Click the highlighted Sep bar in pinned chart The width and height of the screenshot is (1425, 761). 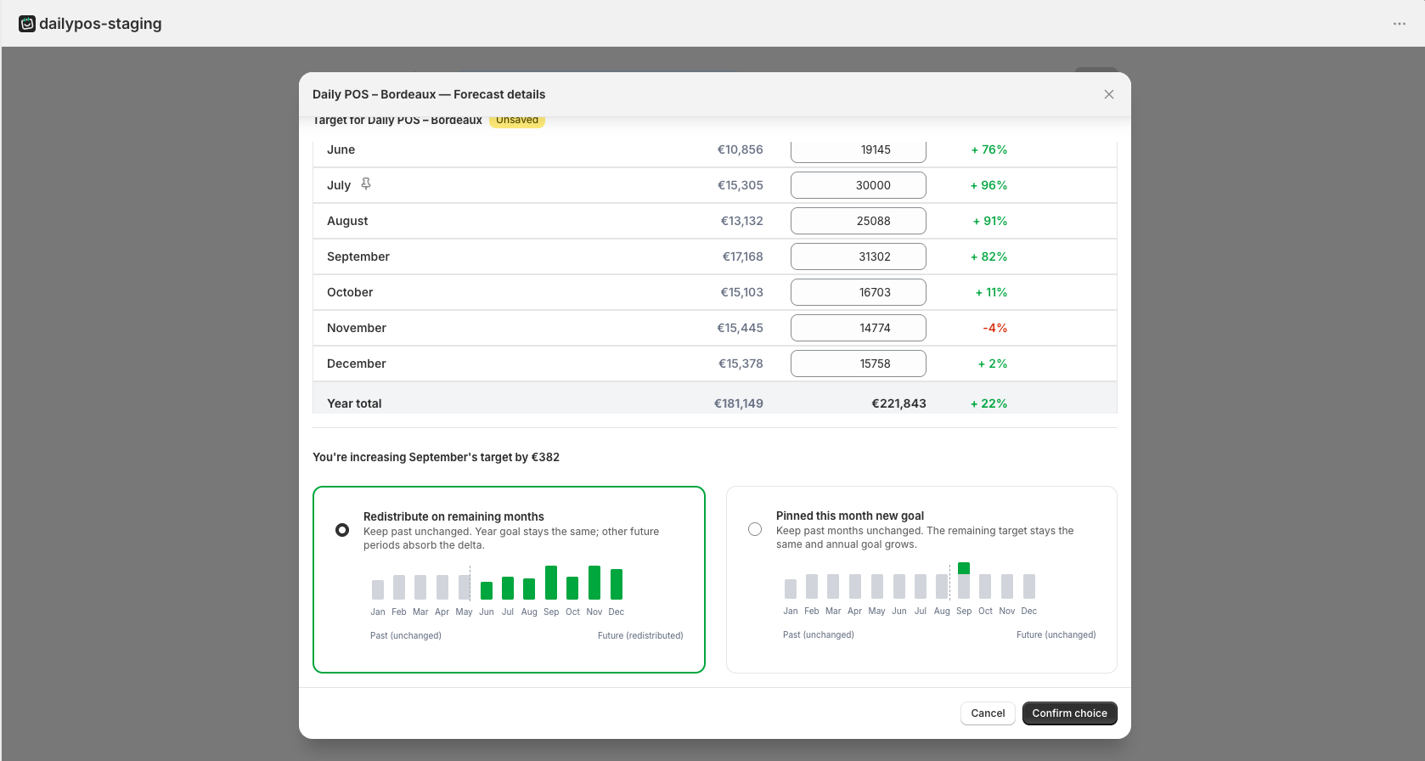pyautogui.click(x=964, y=568)
